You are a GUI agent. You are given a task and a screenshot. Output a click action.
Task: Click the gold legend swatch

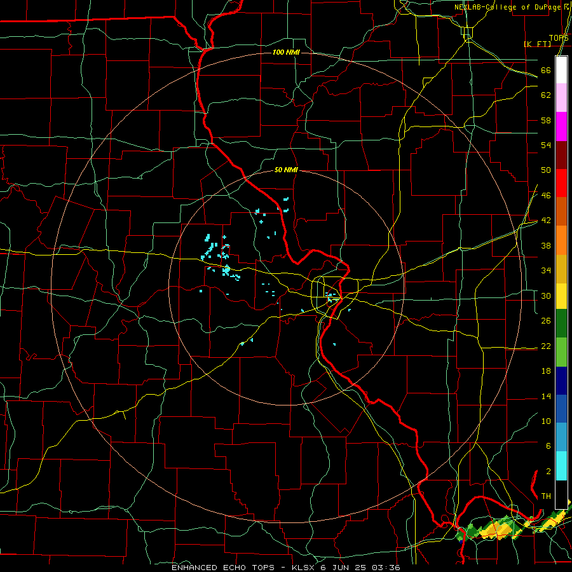point(561,269)
